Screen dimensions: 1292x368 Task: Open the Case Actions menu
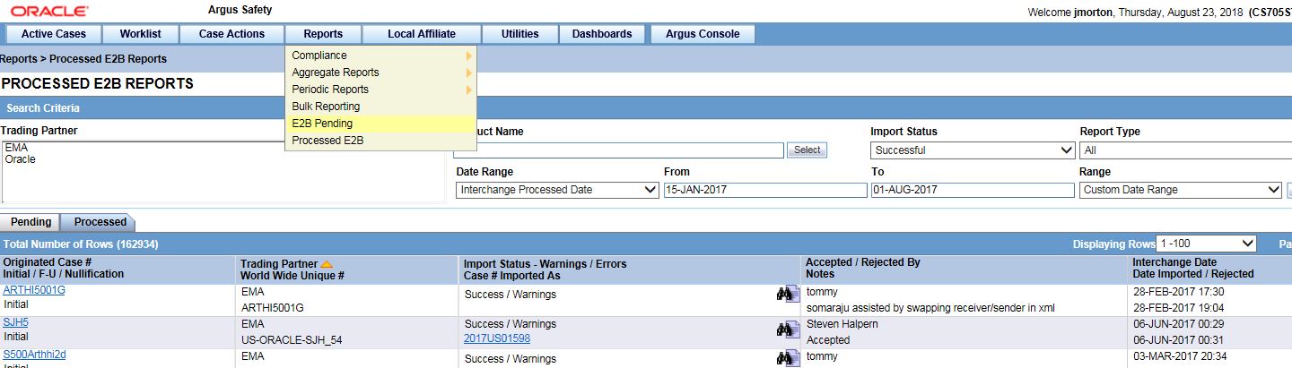point(231,34)
